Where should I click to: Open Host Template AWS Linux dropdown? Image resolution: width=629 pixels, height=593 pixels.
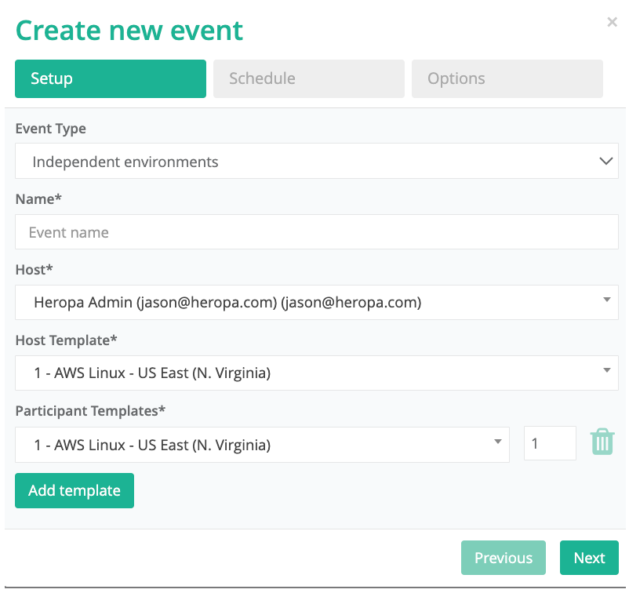[x=317, y=373]
